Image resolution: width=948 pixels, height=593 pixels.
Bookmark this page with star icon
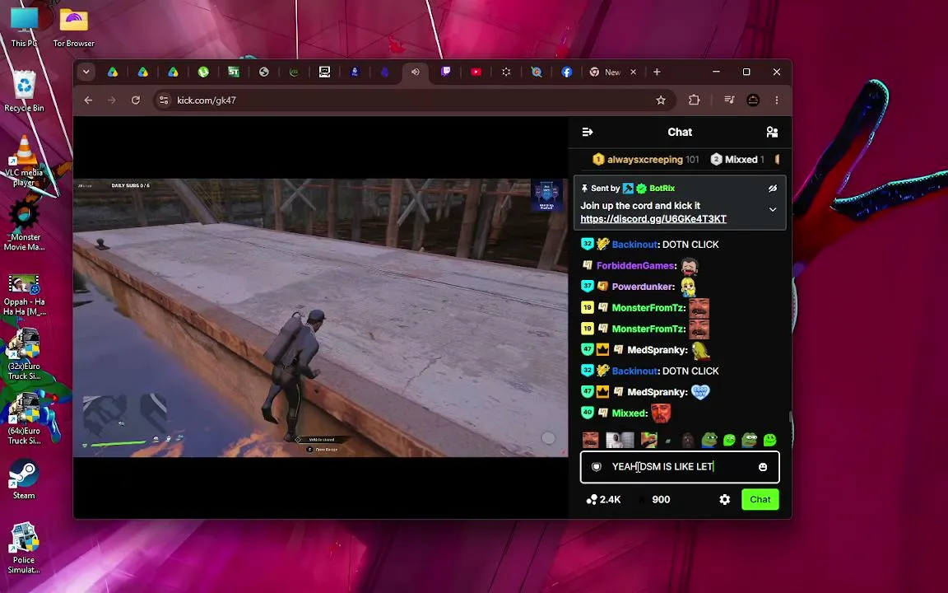(661, 100)
